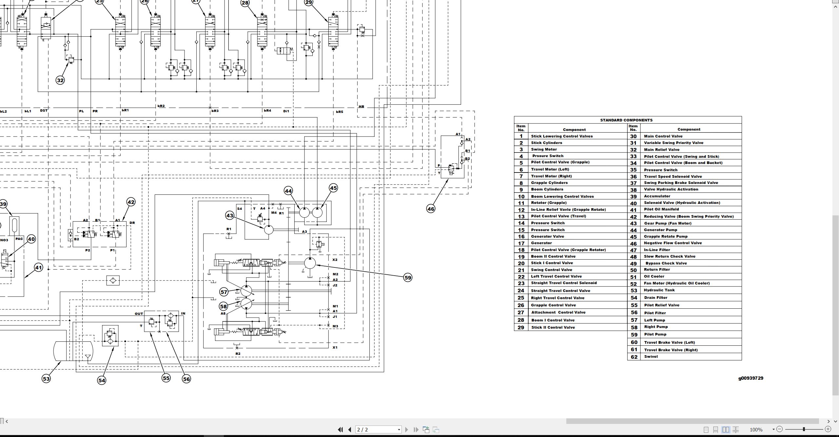Click callout 44 for Generator Pump

click(288, 191)
